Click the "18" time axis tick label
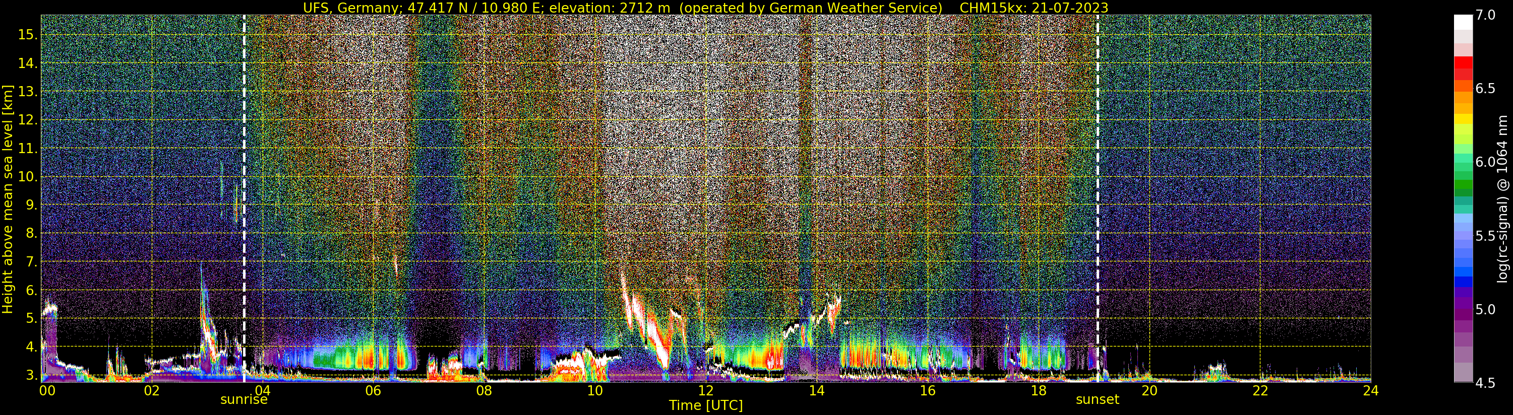Screen dimensions: 1513x415 coord(1038,390)
